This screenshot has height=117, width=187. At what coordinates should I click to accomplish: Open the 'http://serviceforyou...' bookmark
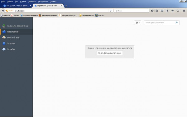click(68, 16)
